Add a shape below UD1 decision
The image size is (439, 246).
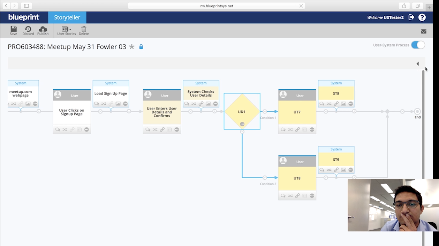coord(242,132)
